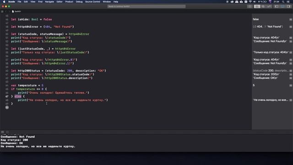The width and height of the screenshot is (293, 165).
Task: Click the 'http404Error' constant declaration
Action: (x=28, y=27)
